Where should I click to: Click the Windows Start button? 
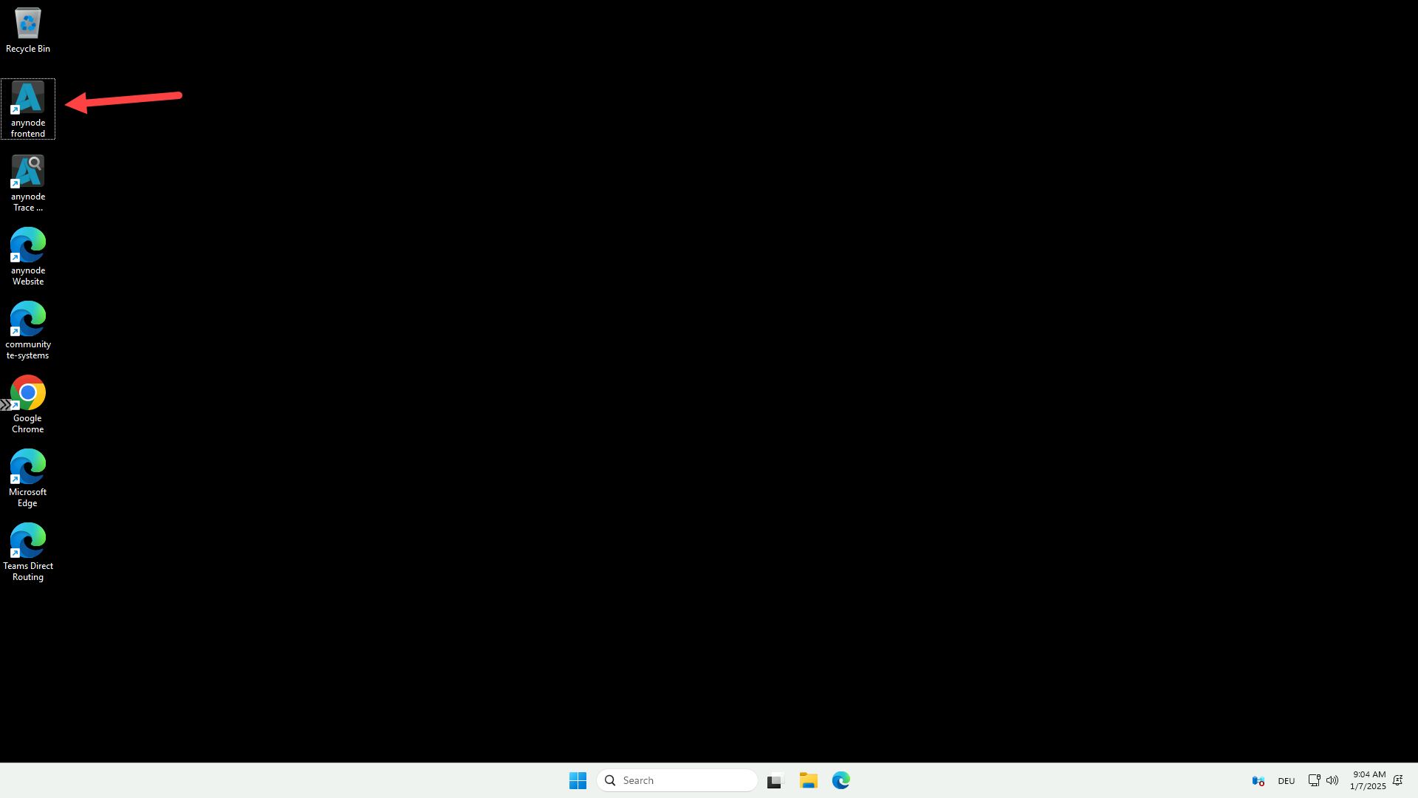pyautogui.click(x=578, y=780)
